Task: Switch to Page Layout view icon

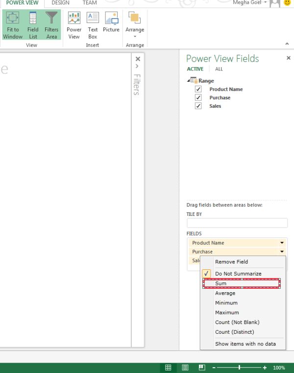Action: click(185, 368)
